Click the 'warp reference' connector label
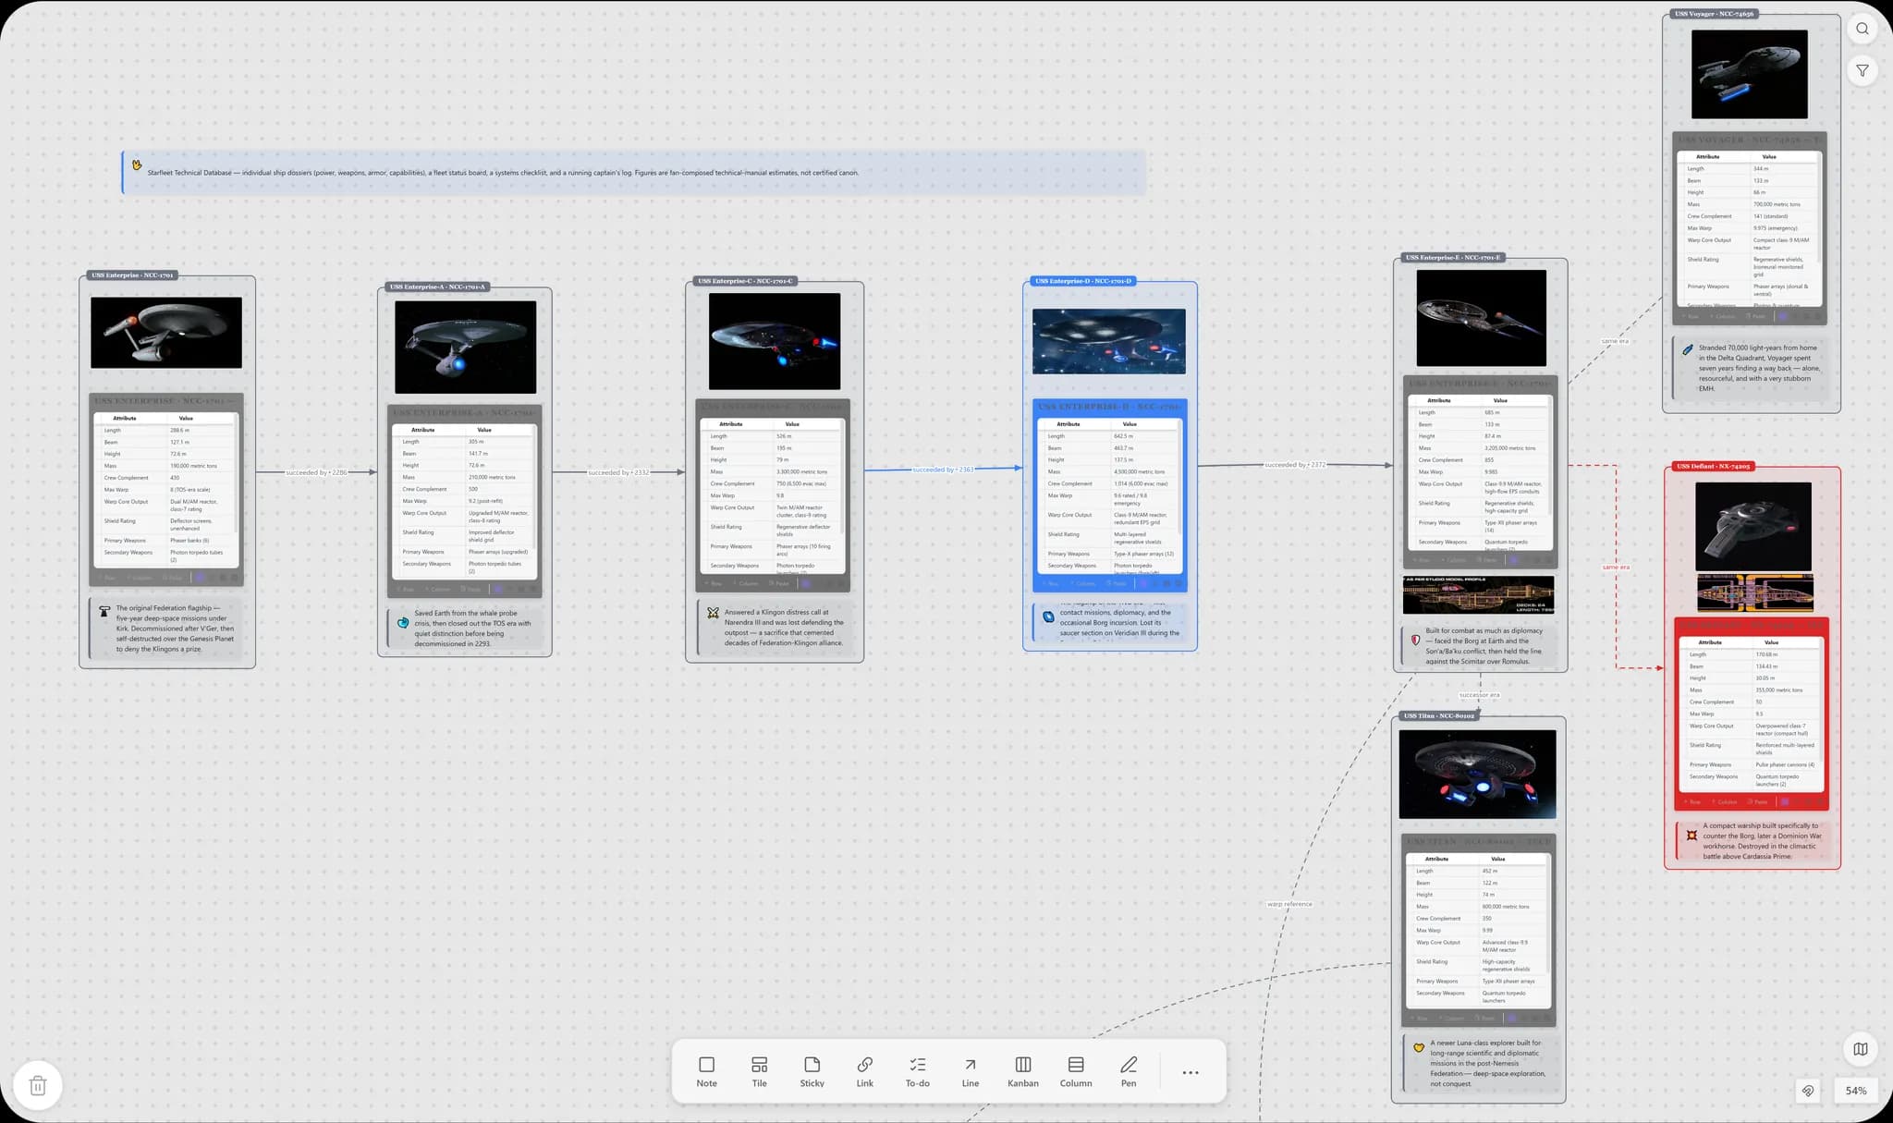 click(x=1289, y=904)
